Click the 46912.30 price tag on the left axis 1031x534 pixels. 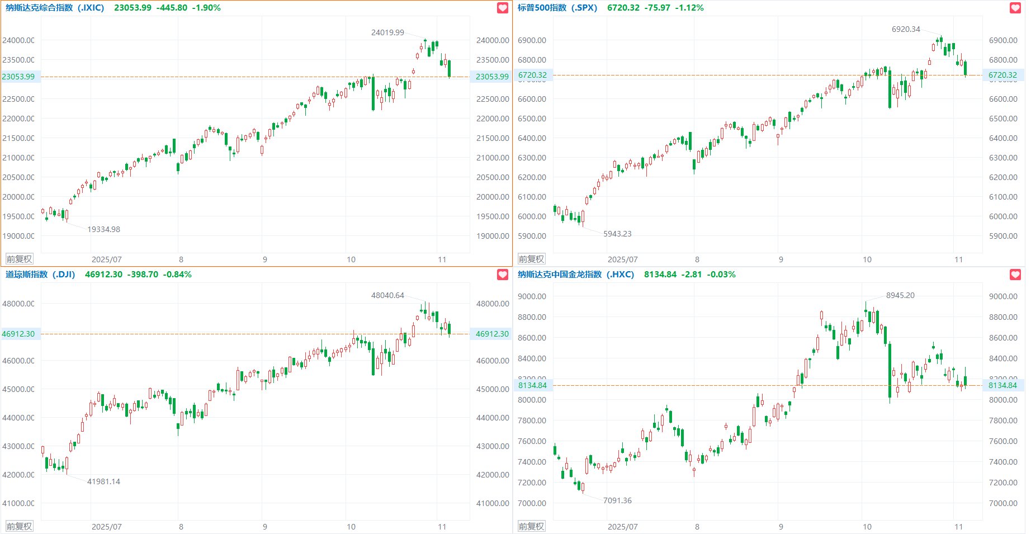(x=18, y=334)
